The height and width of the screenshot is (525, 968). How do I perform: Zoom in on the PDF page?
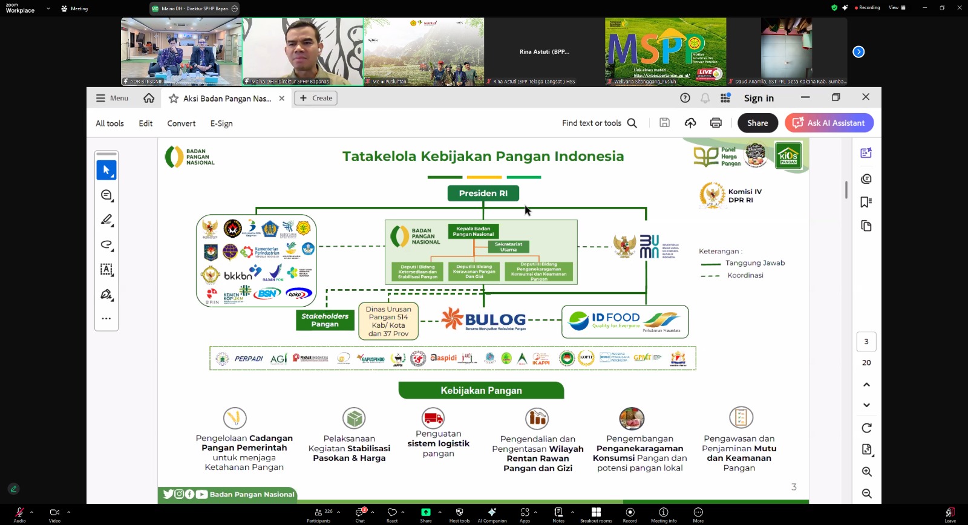(x=866, y=472)
